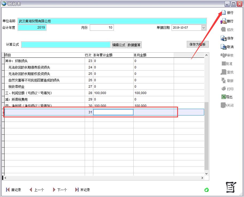Click the 保存为模板 (Save as Template) button
244x197 pixels.
(x=198, y=44)
